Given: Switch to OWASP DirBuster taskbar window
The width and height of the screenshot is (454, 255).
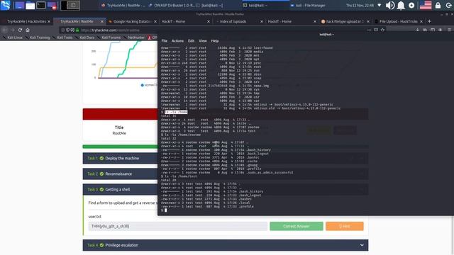Looking at the screenshot, I should (x=171, y=5).
